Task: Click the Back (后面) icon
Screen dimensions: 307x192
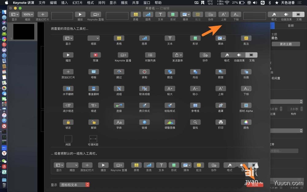Action: (246, 72)
